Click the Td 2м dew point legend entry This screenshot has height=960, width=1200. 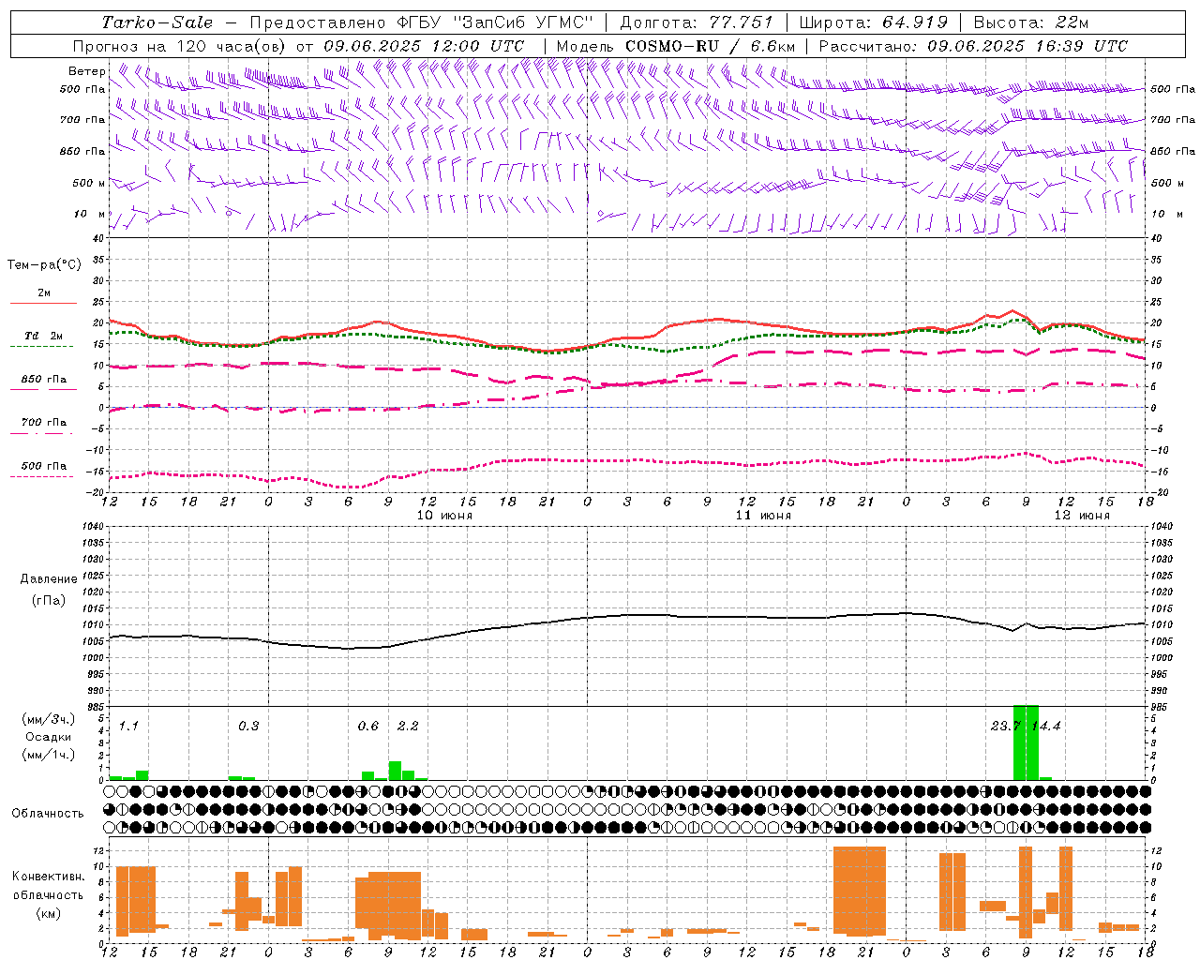(44, 337)
